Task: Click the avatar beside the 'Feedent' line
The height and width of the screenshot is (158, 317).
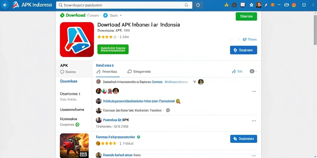Action: tap(99, 110)
